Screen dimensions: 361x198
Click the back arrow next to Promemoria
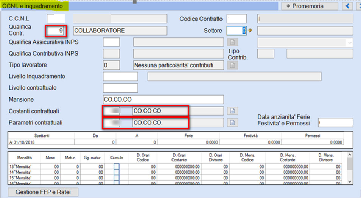347,6
